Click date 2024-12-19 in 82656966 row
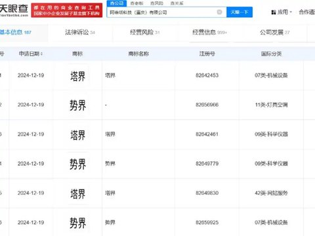The width and height of the screenshot is (315, 236). pyautogui.click(x=31, y=105)
